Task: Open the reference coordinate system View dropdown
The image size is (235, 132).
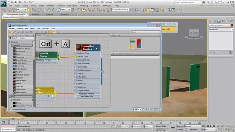Action: pos(66,10)
